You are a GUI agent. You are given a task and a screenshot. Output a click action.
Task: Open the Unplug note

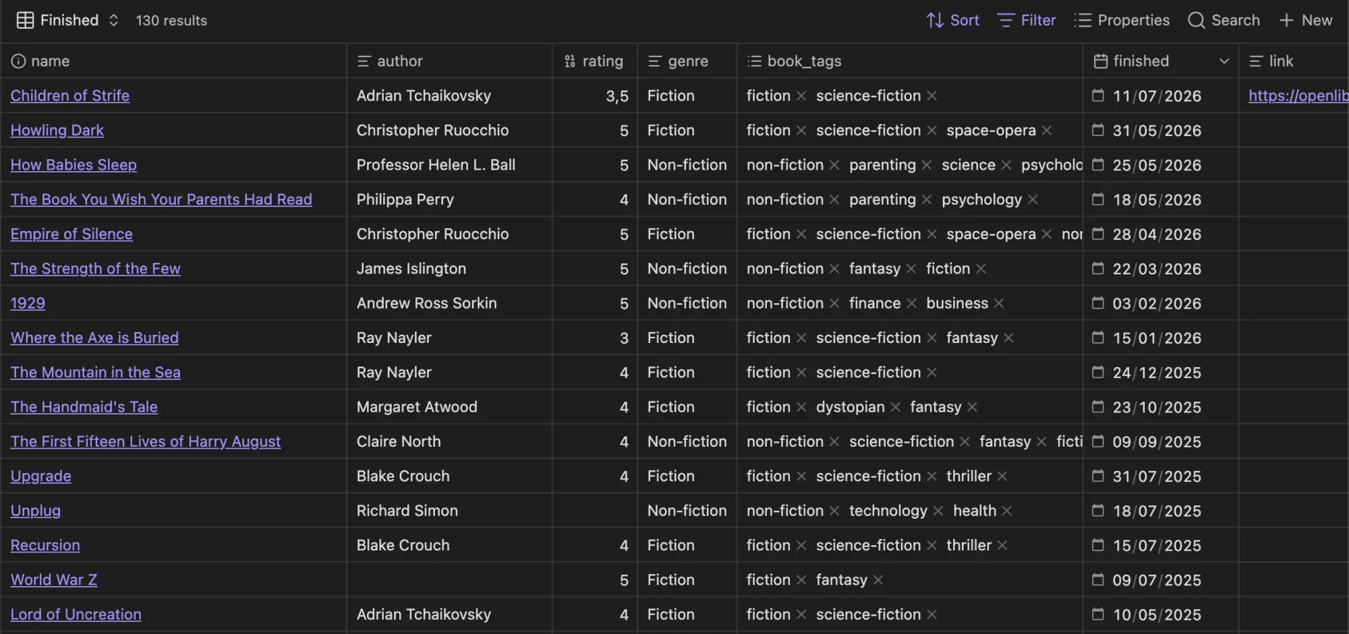point(36,511)
